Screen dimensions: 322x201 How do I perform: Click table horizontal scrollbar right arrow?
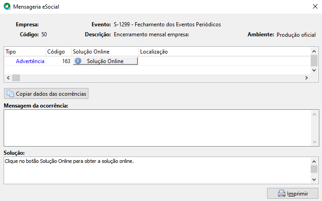coord(307,78)
